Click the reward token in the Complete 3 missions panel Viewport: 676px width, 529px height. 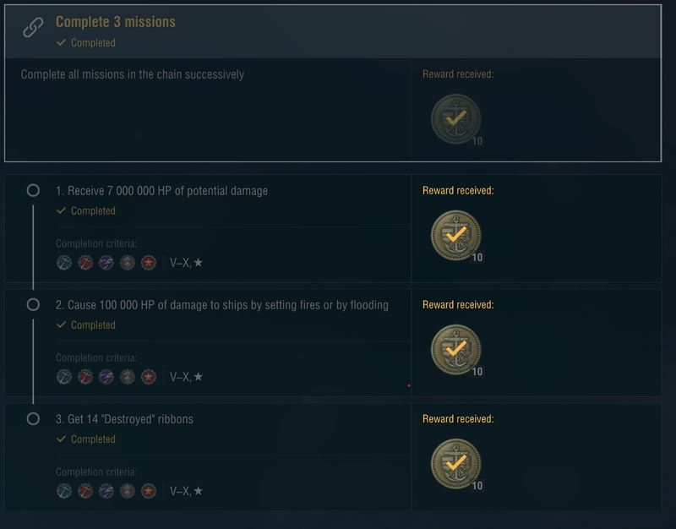[455, 119]
